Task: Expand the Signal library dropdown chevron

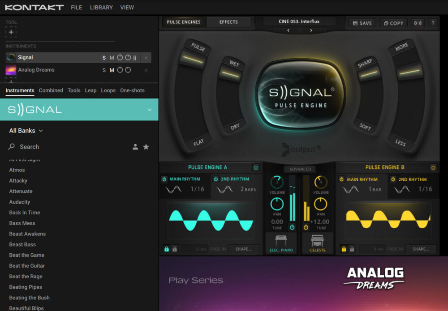Action: [150, 110]
